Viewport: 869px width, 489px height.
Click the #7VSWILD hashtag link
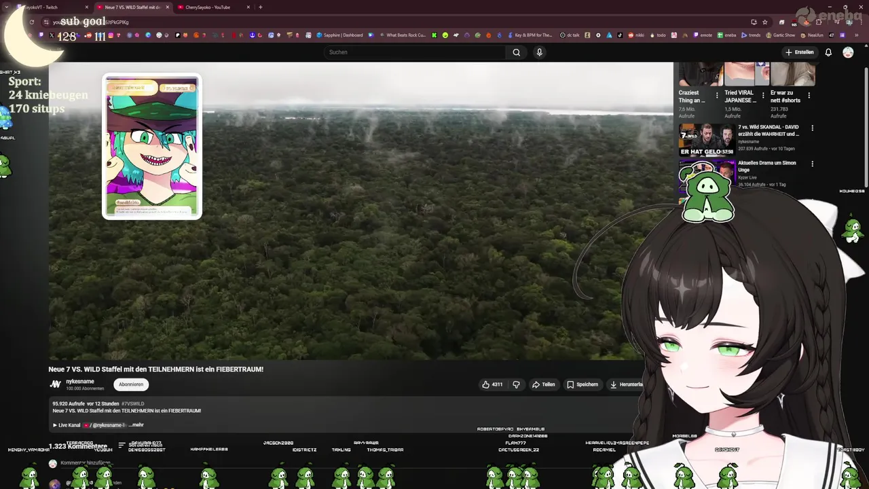click(132, 403)
